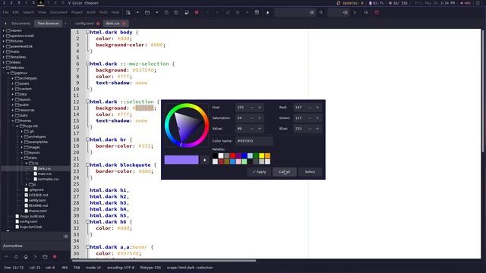Screen dimensions: 486x273
Task: Expand the Pictures folder in tree
Action: (x=4, y=41)
